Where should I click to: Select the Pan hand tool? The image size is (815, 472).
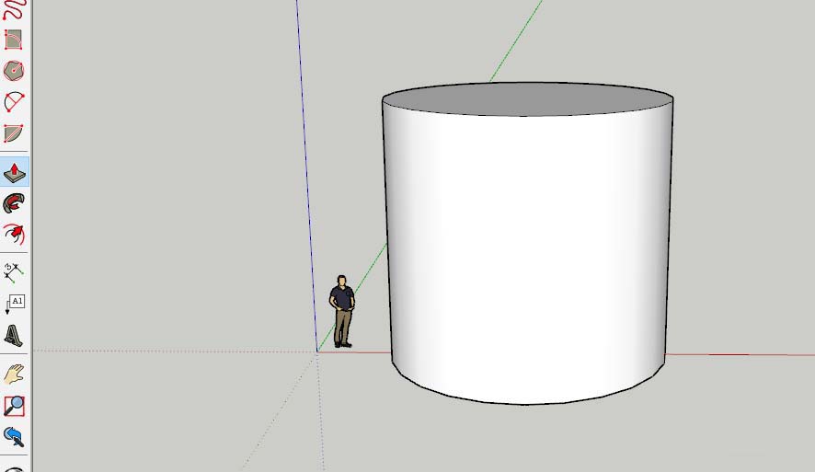(14, 374)
